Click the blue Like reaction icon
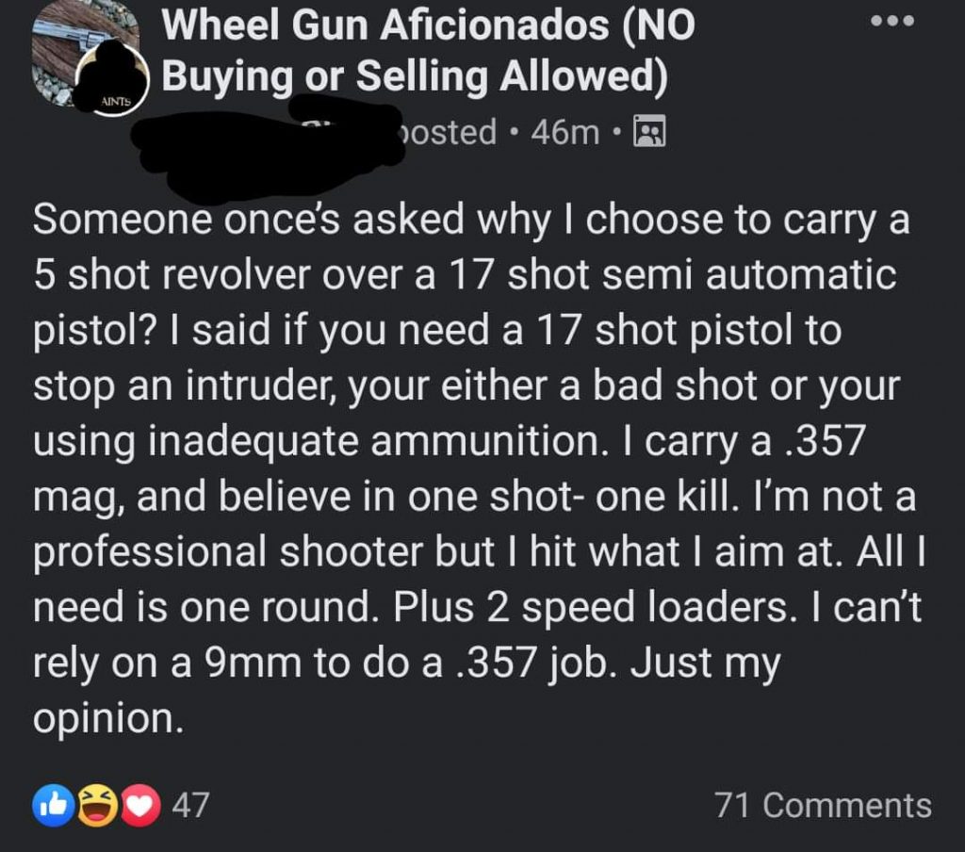This screenshot has width=965, height=852. 54,807
